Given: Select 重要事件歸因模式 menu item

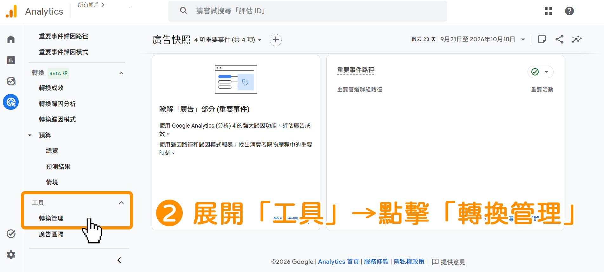Looking at the screenshot, I should point(63,52).
